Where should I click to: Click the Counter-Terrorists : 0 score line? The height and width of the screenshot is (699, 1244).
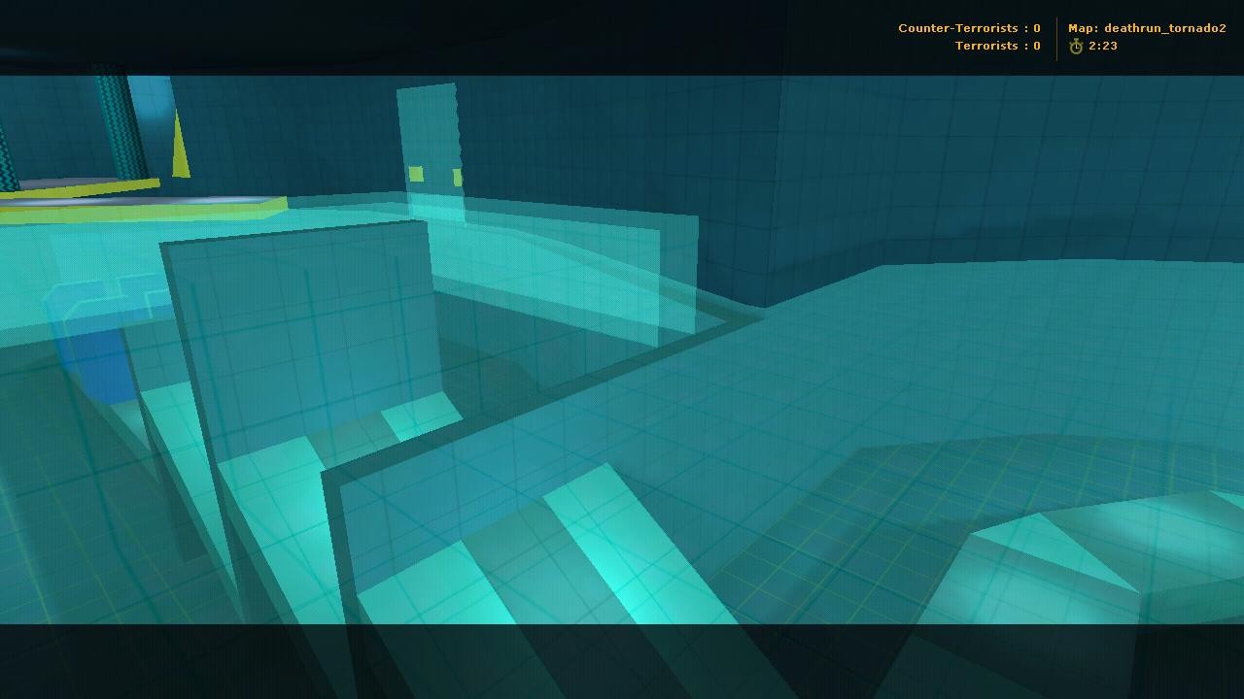[968, 28]
